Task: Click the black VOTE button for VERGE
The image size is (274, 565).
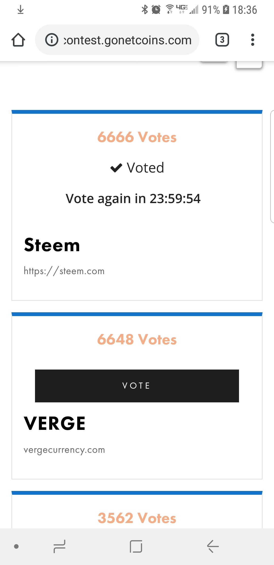Action: point(137,386)
